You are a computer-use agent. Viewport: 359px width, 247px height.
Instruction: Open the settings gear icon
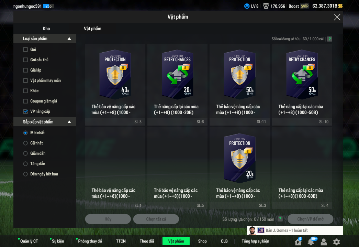pos(336,242)
